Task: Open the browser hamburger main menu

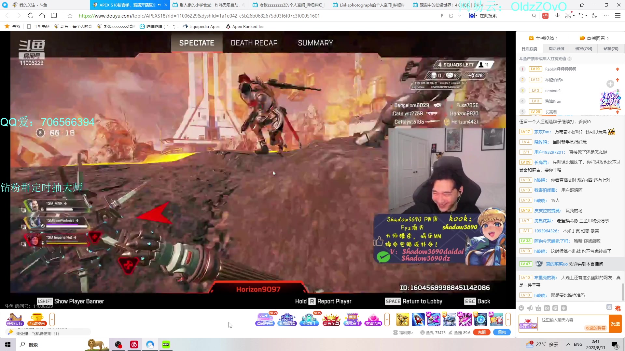Action: pos(618,16)
